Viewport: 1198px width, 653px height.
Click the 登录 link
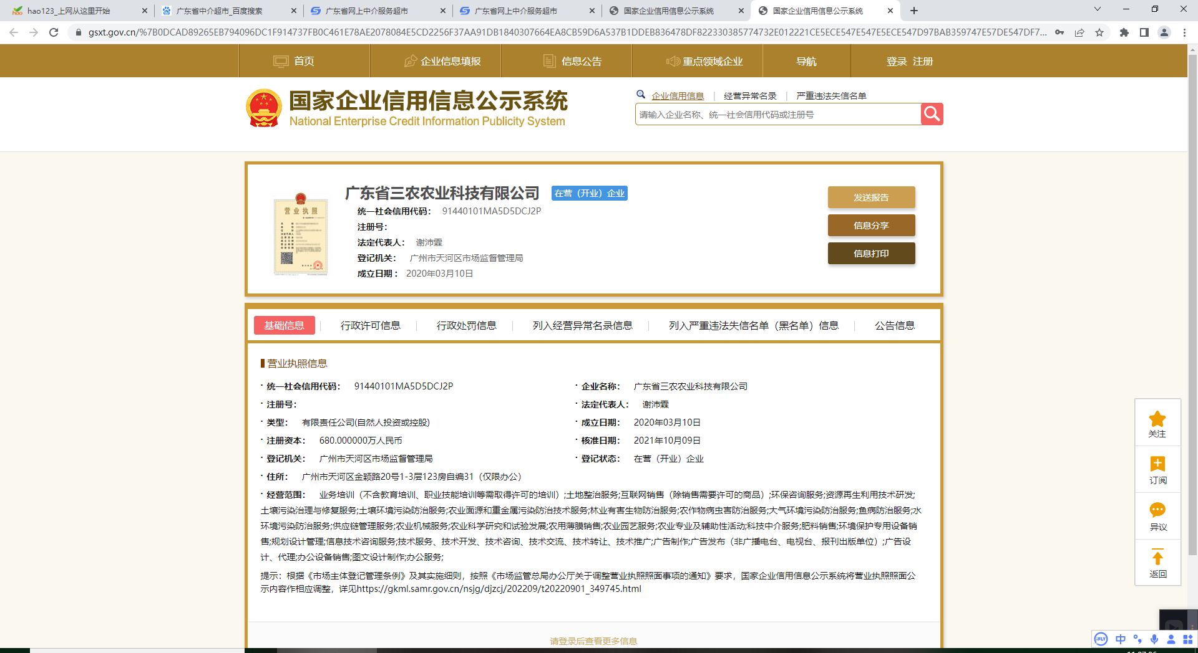[x=897, y=61]
